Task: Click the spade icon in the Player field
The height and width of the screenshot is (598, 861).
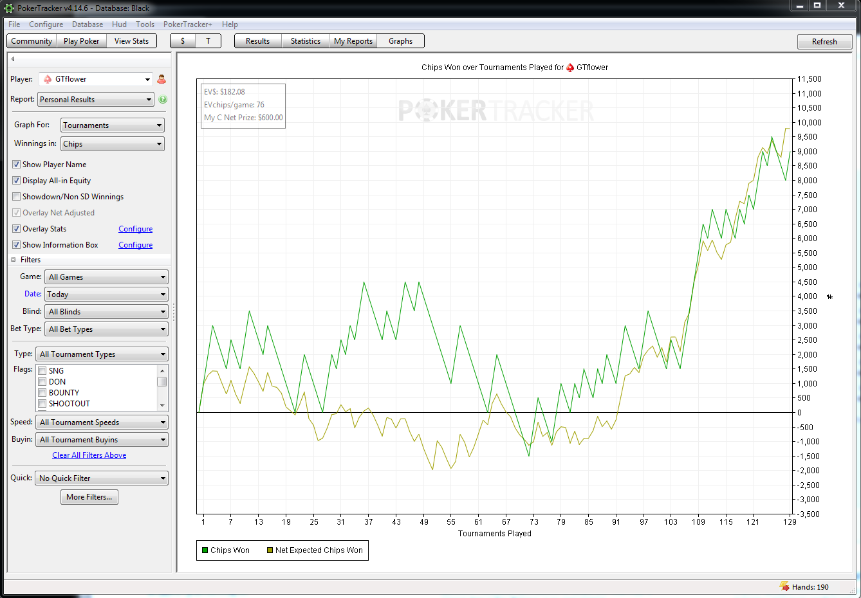Action: coord(48,79)
